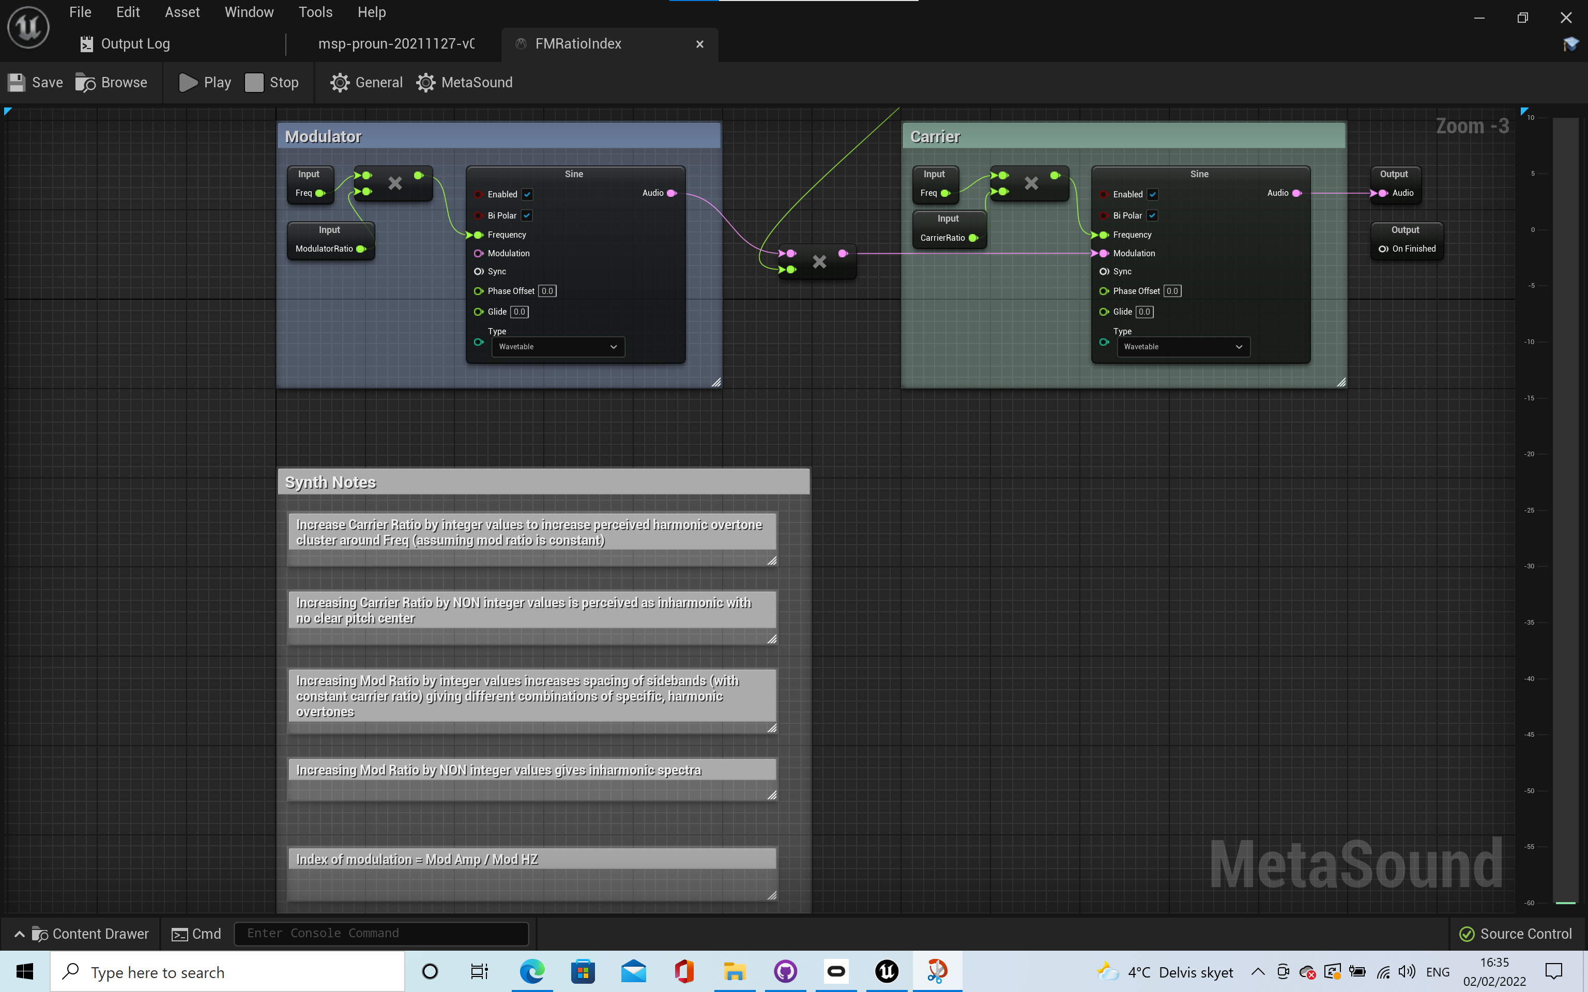Open Source Control status button
Image resolution: width=1588 pixels, height=992 pixels.
pyautogui.click(x=1515, y=934)
